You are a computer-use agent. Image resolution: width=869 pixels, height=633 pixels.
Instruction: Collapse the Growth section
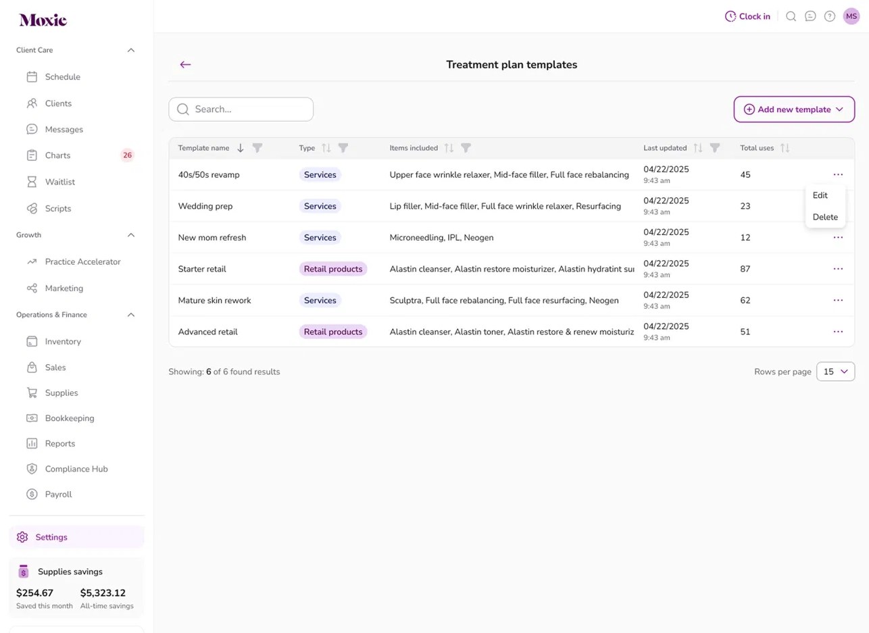131,235
